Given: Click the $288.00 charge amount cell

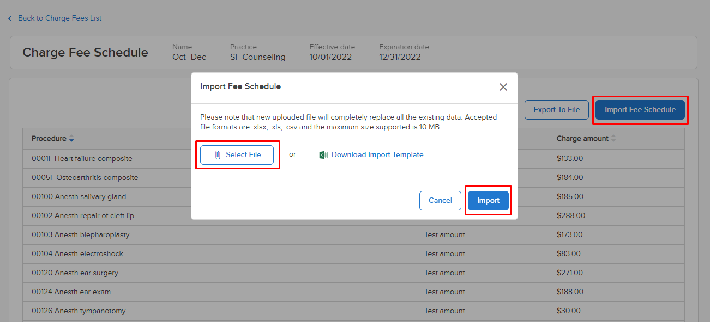Looking at the screenshot, I should pyautogui.click(x=571, y=215).
